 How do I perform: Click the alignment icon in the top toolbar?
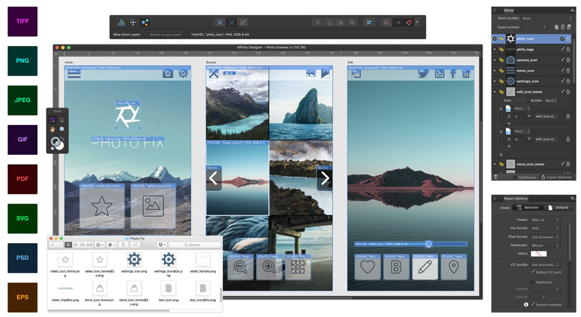369,23
